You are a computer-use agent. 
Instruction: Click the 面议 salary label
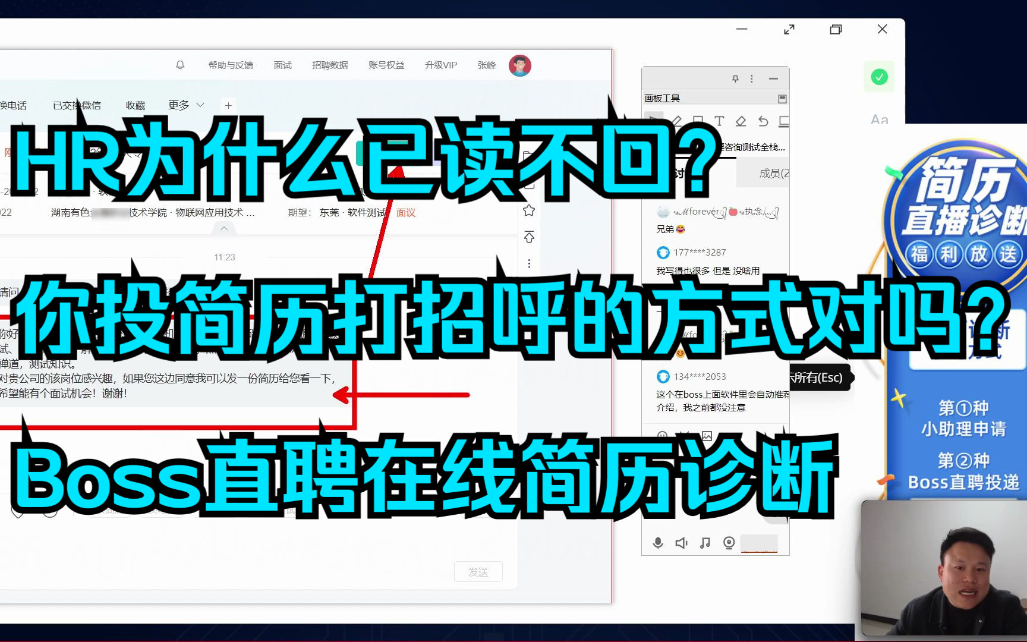point(406,213)
